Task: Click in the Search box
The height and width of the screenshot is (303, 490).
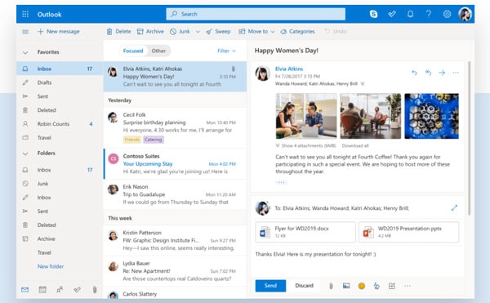Action: click(256, 14)
